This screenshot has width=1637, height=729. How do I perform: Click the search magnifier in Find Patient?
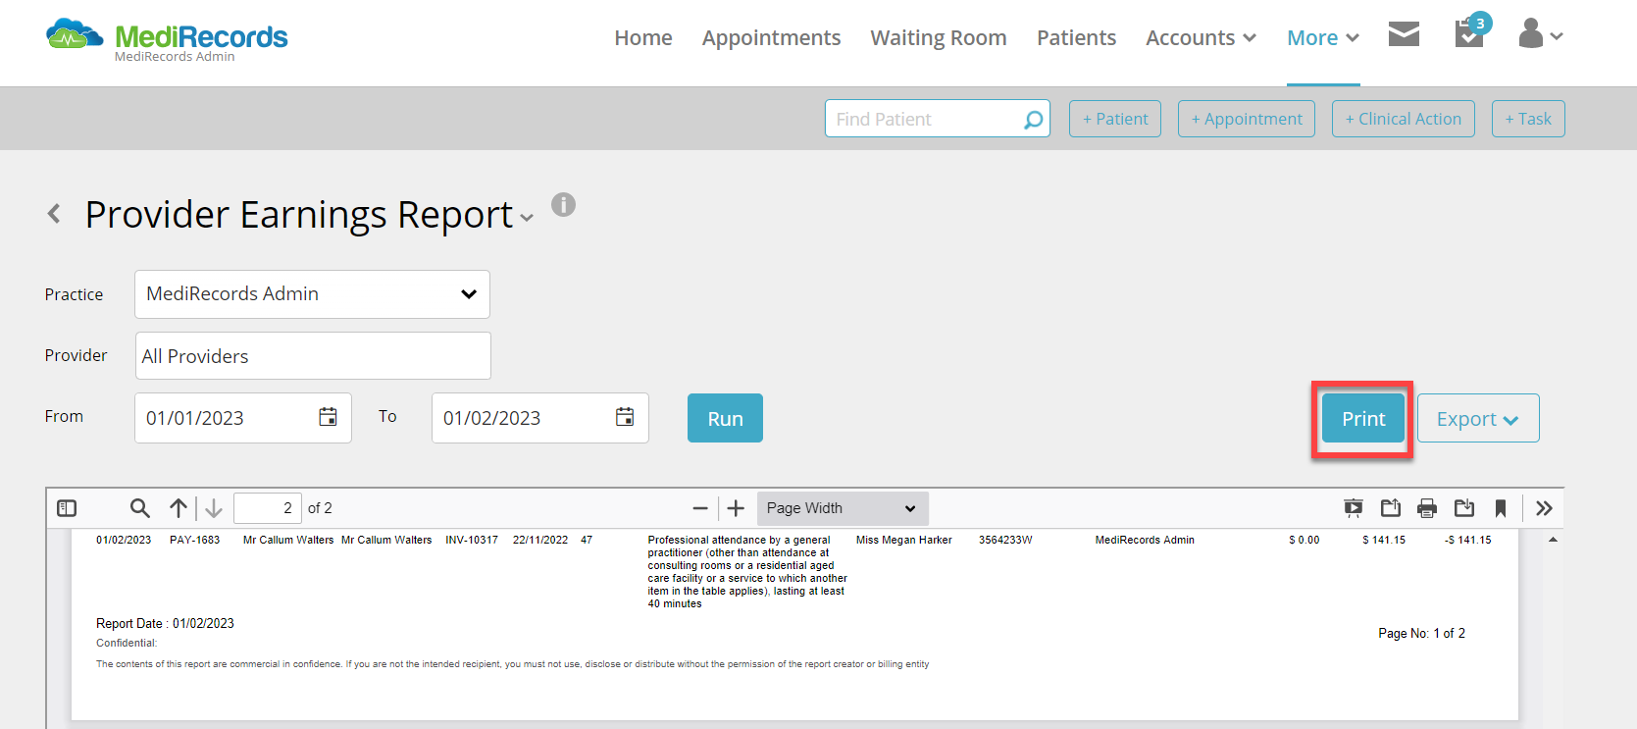point(1033,120)
